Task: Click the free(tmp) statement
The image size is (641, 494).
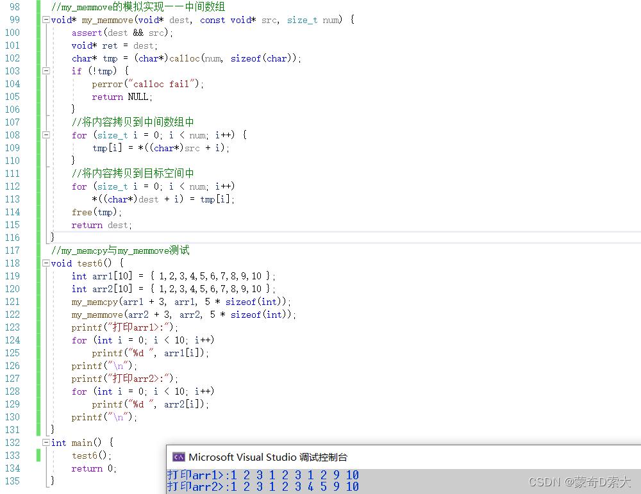Action: (97, 212)
